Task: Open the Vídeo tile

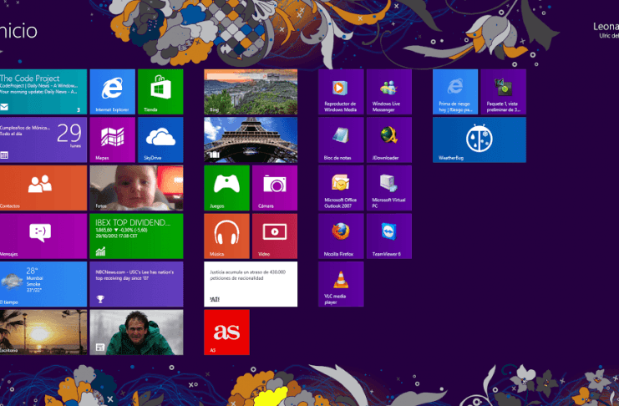Action: [x=275, y=236]
